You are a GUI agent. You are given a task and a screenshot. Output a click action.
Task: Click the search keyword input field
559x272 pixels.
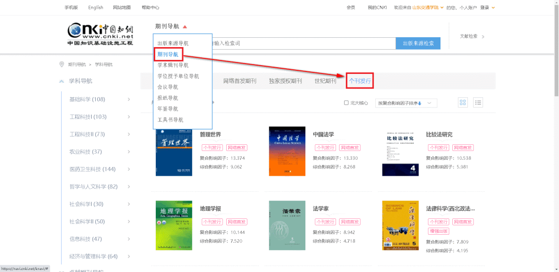[x=304, y=43]
